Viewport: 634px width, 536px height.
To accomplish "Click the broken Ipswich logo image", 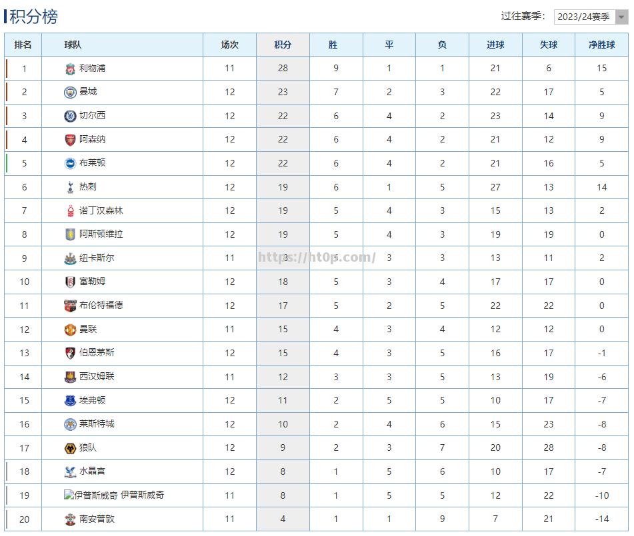I will click(x=68, y=495).
